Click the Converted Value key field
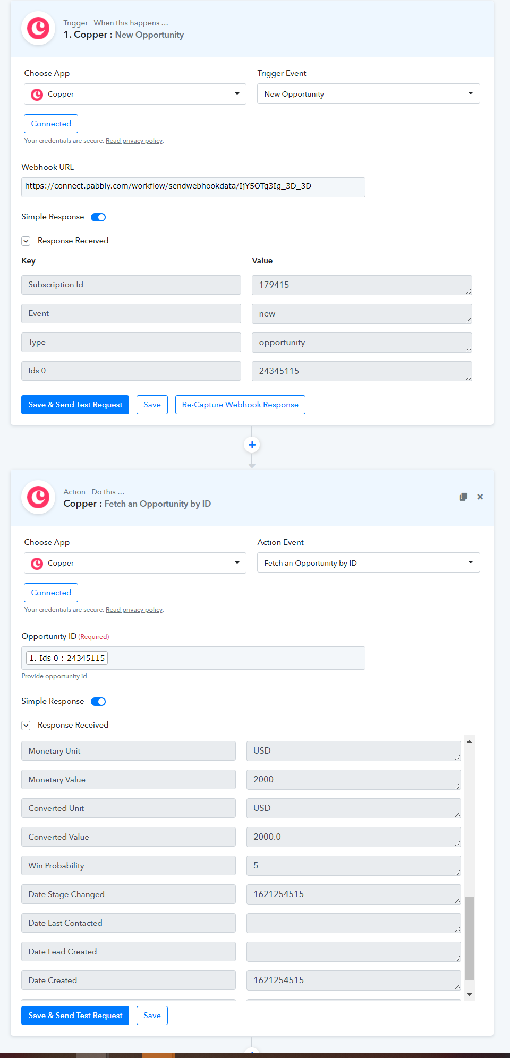Screen dimensions: 510x1058 [129, 837]
